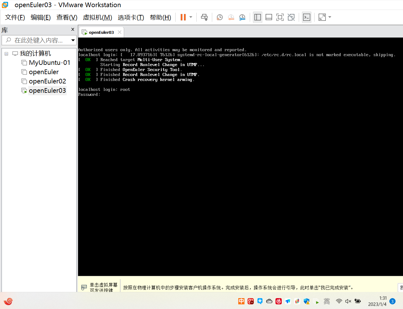This screenshot has height=309, width=403.
Task: Click the colorful leaf tray icon
Action: (x=297, y=301)
